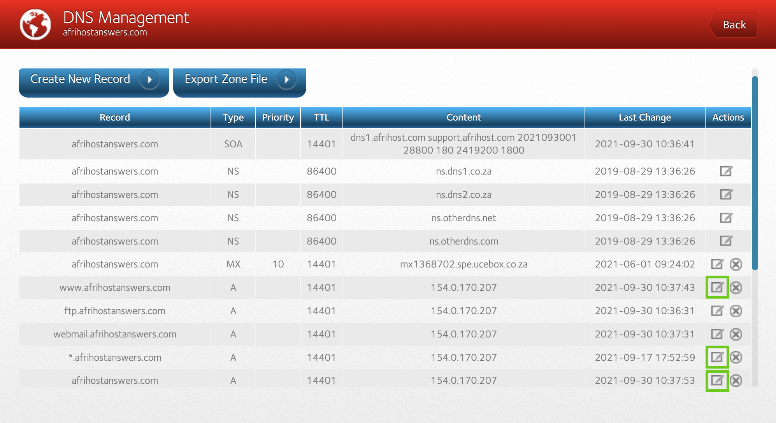
Task: Edit the ns.dns1.co.za NS record
Action: (726, 171)
